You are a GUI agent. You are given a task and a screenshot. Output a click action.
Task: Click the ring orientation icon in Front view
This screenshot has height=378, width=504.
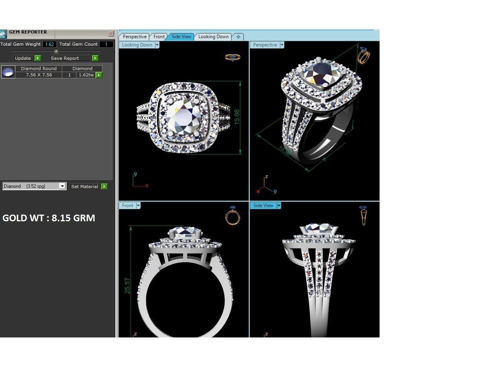tap(233, 215)
